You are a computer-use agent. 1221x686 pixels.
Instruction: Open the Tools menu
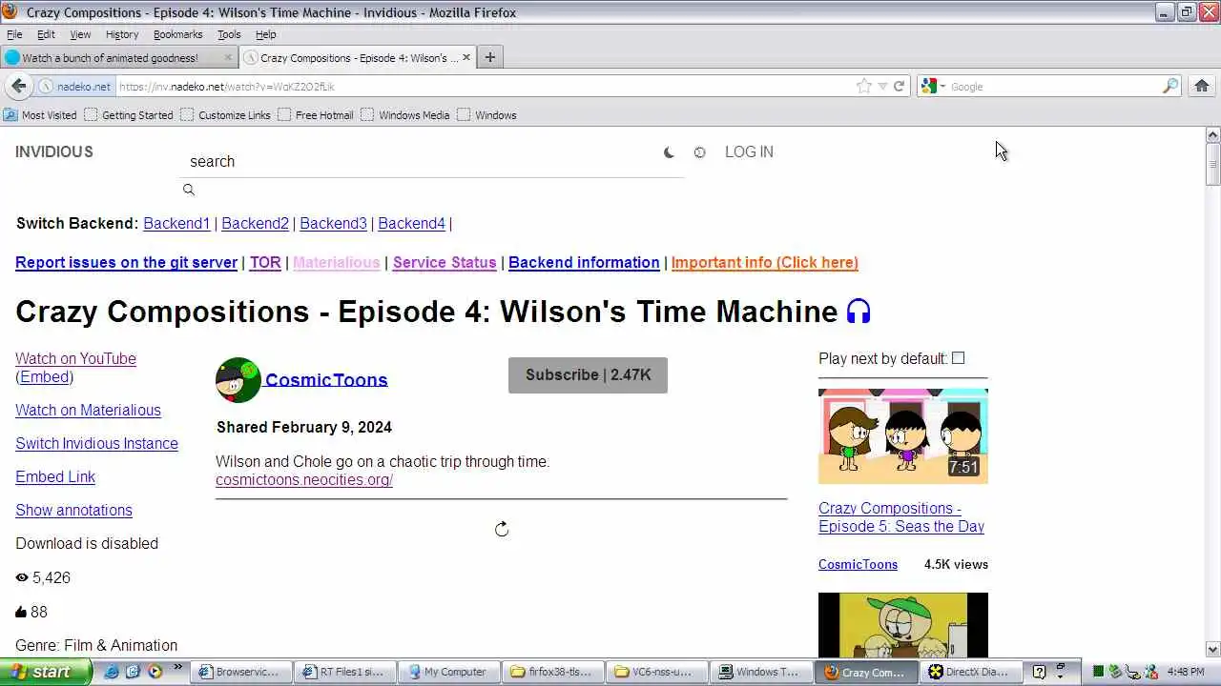229,34
